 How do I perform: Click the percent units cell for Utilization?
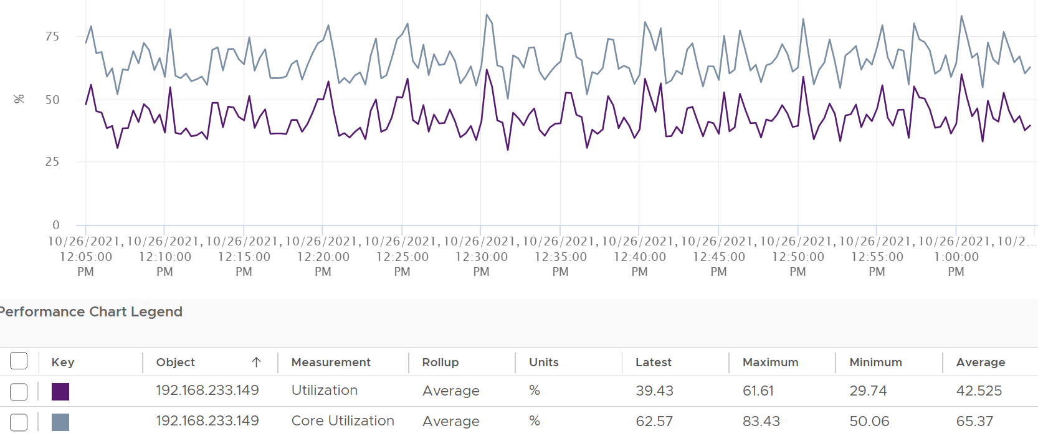(x=535, y=391)
